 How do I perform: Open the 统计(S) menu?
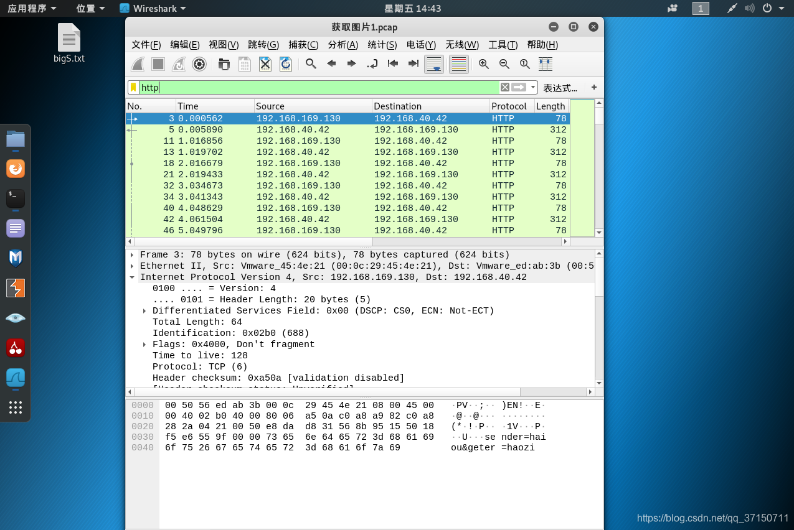click(x=382, y=45)
